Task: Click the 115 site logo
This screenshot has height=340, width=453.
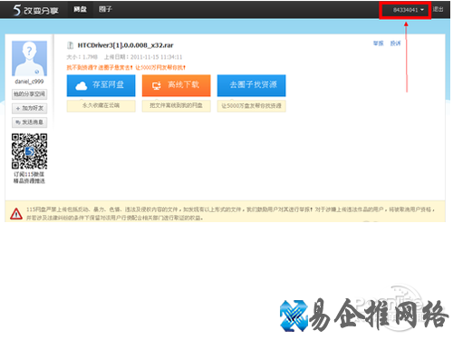Action: [35, 10]
